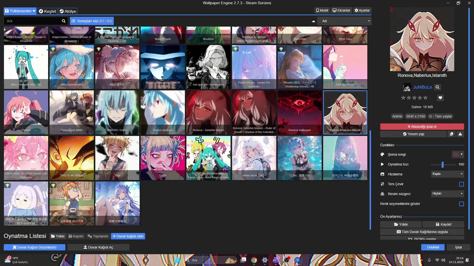The height and width of the screenshot is (266, 474).
Task: Open the weather widget showing 14°C
Action: pos(16,260)
